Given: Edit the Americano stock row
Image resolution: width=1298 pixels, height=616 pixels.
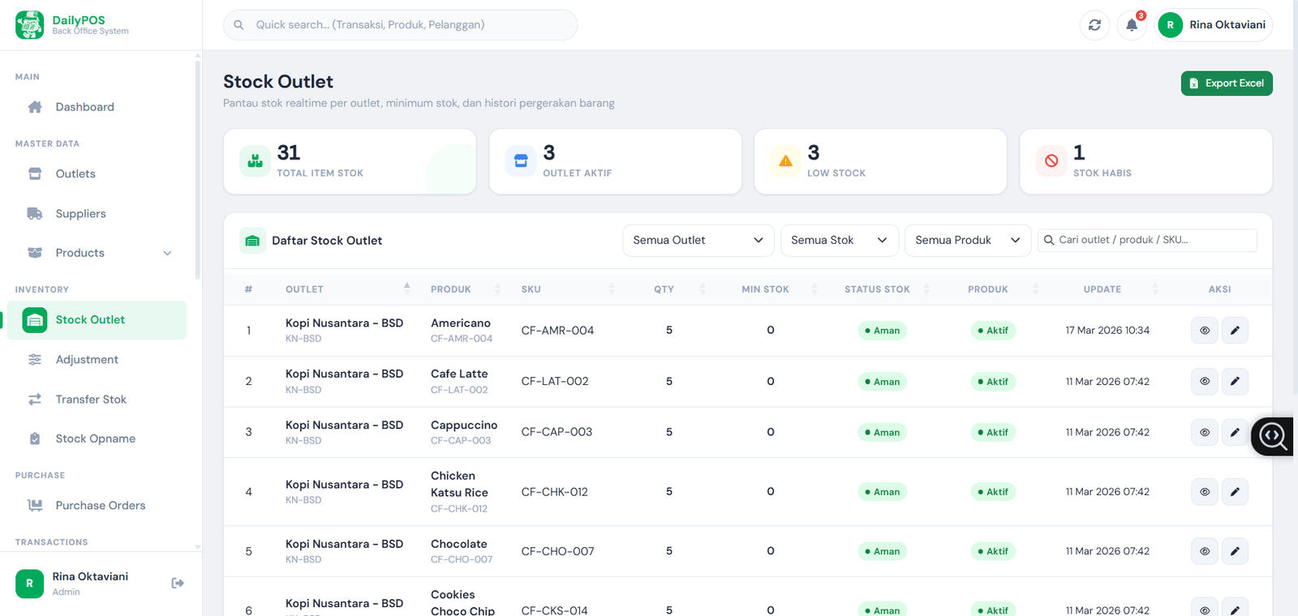Looking at the screenshot, I should 1235,331.
